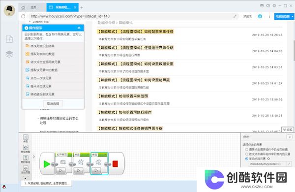
Task: Open article 如何设置采集范围
Action: [122, 96]
